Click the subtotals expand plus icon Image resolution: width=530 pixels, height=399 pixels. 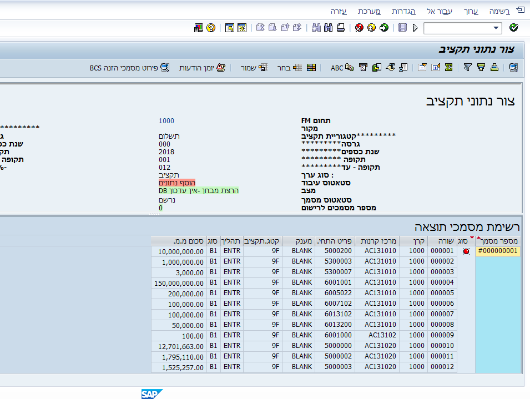point(435,68)
